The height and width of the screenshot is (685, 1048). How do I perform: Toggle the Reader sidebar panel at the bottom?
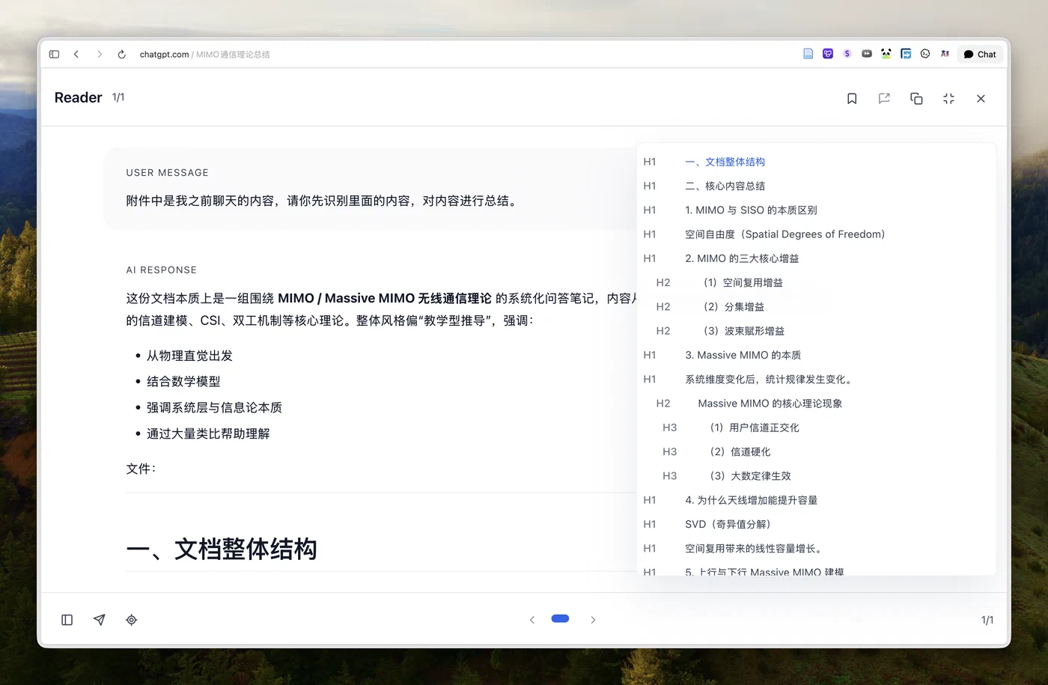pyautogui.click(x=67, y=620)
